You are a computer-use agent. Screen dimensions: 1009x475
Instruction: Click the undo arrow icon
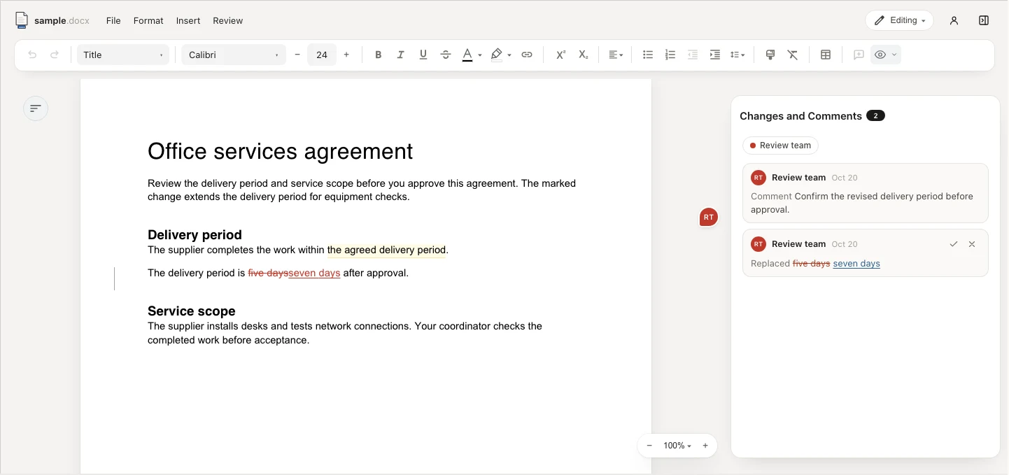coord(32,55)
